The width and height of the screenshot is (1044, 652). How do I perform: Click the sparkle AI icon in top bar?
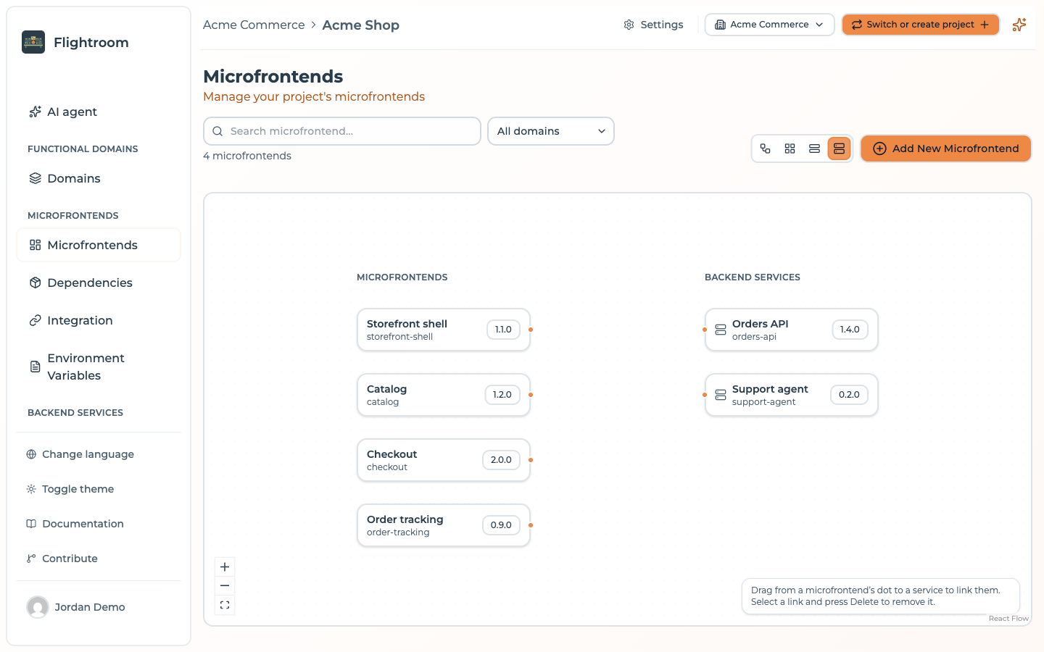pyautogui.click(x=1019, y=25)
